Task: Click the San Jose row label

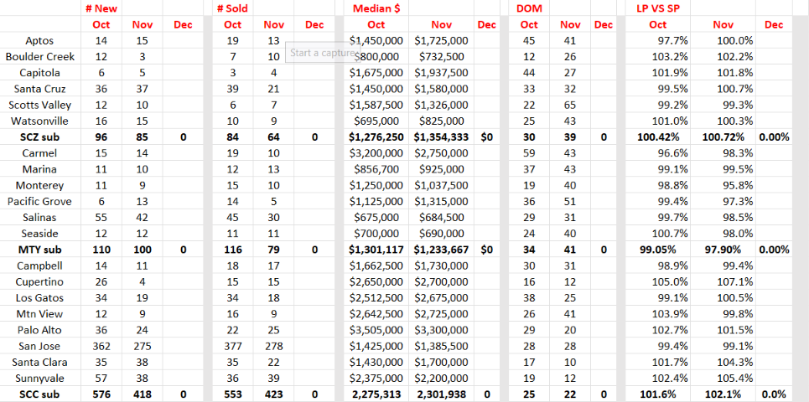Action: pos(39,346)
